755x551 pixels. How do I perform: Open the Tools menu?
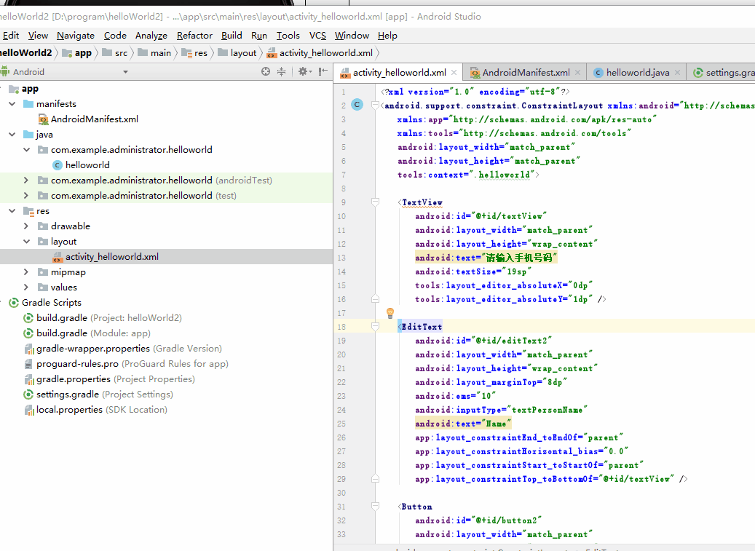[288, 36]
